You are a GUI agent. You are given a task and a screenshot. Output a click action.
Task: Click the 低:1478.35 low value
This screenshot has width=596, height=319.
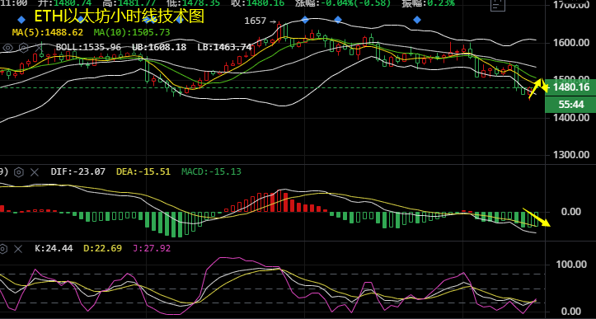click(x=195, y=3)
